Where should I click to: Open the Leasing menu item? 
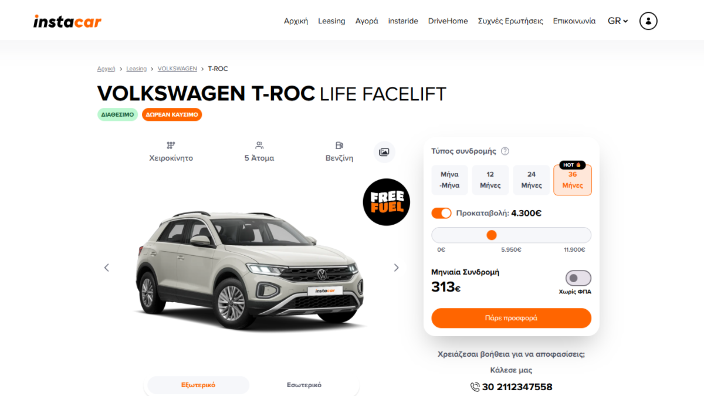(x=331, y=21)
